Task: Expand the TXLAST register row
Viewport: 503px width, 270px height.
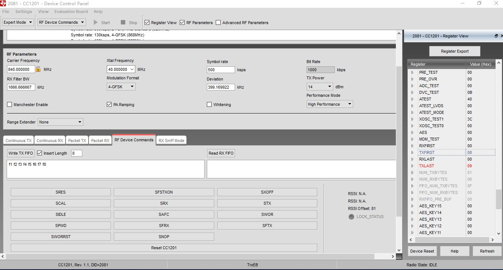Action: click(412, 166)
